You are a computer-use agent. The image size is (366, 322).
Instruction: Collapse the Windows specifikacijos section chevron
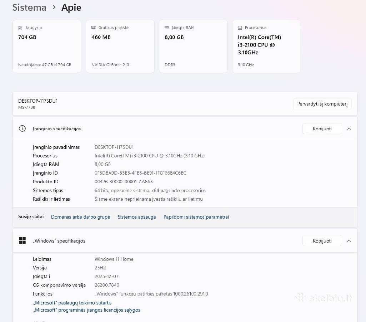pos(349,241)
